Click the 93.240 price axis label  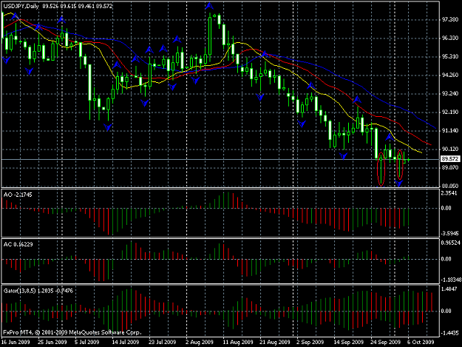450,93
